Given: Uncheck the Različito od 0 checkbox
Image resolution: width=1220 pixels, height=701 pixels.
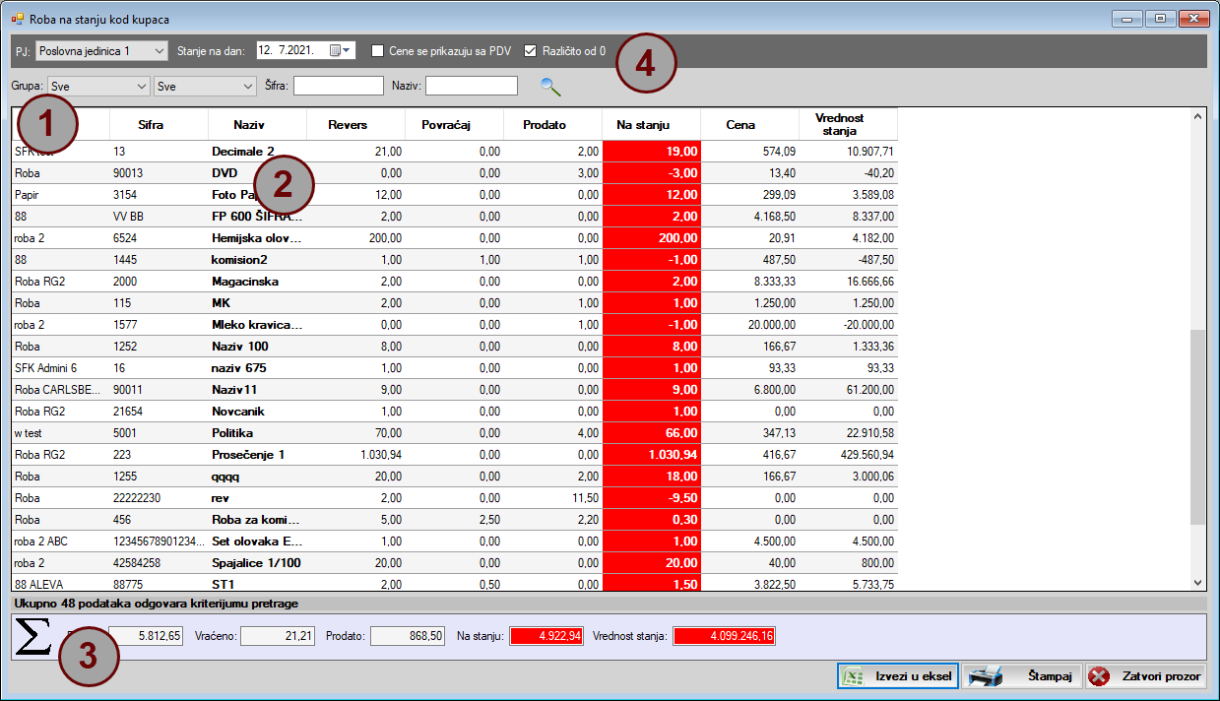Looking at the screenshot, I should [x=532, y=50].
